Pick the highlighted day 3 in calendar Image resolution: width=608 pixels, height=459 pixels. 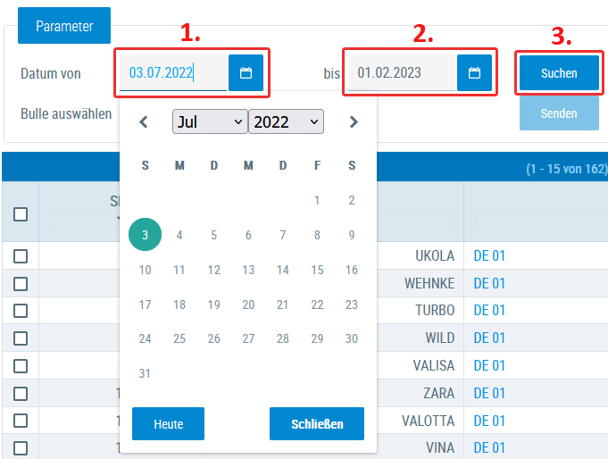pyautogui.click(x=146, y=235)
